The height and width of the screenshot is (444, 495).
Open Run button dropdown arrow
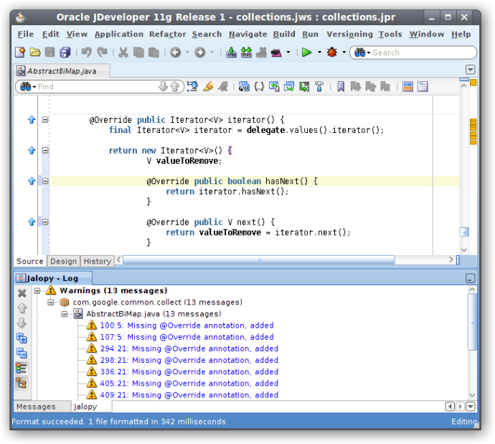[x=319, y=52]
